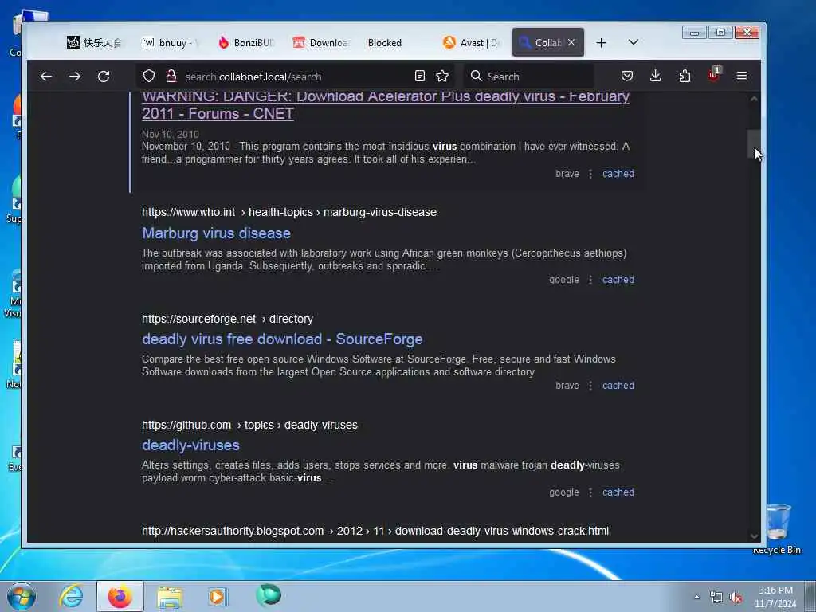Toggle reader view icon
The width and height of the screenshot is (816, 612).
point(419,76)
